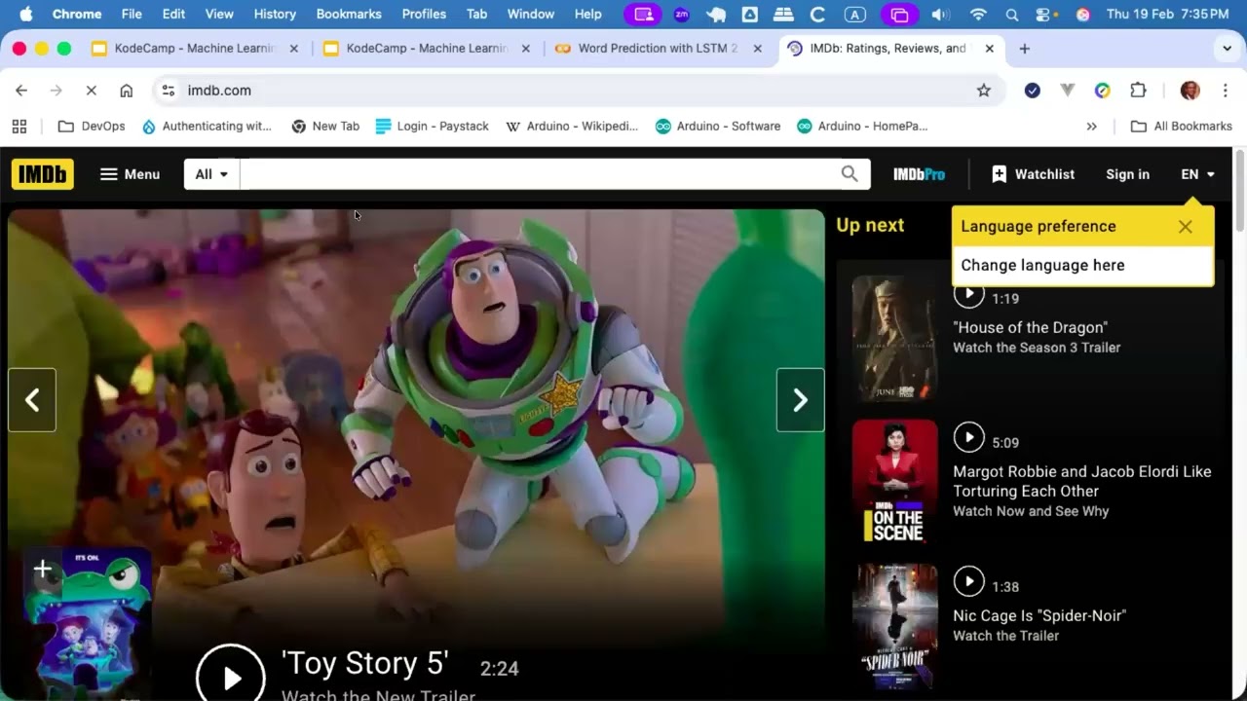Image resolution: width=1247 pixels, height=701 pixels.
Task: Open the DevOps bookmarks folder
Action: (92, 127)
